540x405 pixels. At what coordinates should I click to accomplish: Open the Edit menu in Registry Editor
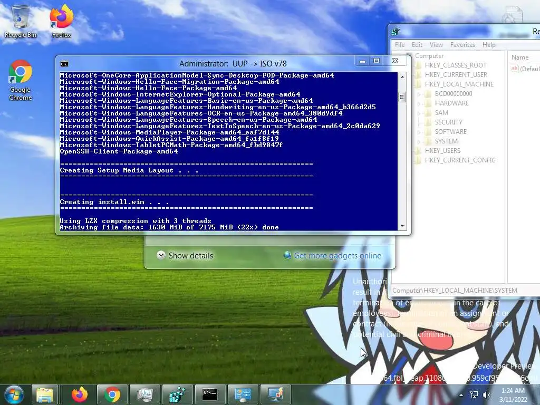coord(417,45)
